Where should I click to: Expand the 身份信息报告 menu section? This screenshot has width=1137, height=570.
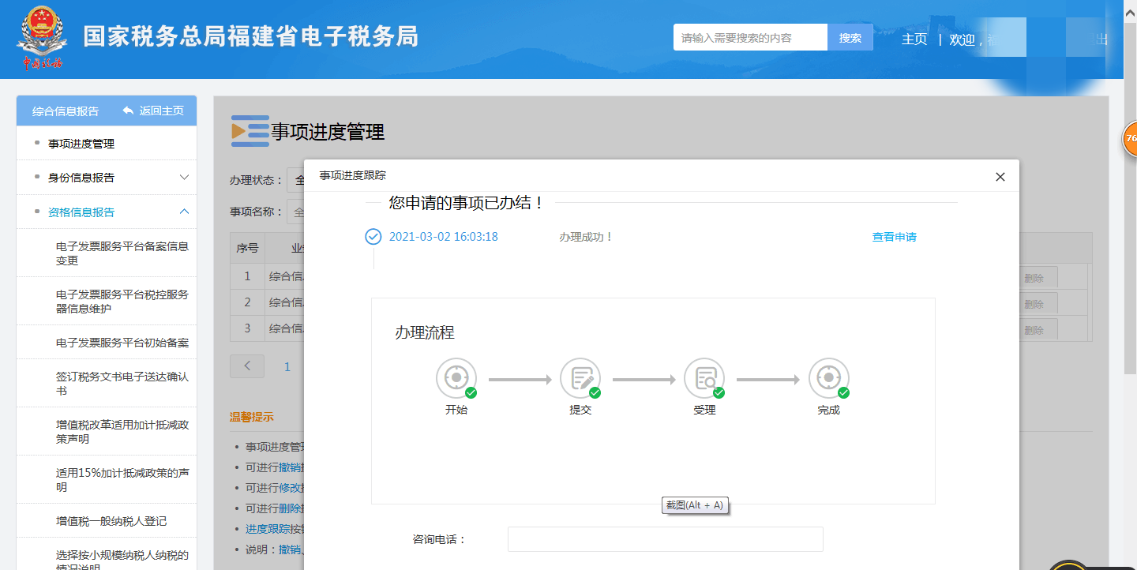(x=184, y=178)
